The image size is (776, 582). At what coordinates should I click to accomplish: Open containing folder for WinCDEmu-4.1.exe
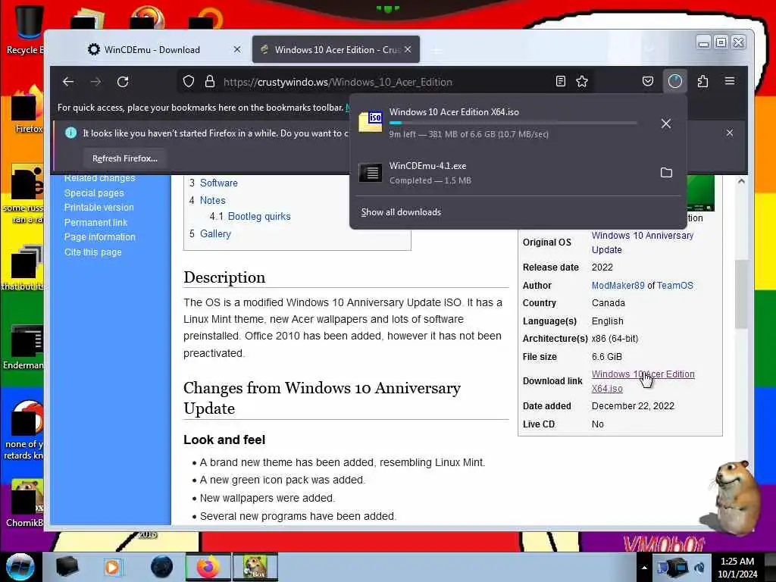pos(666,173)
